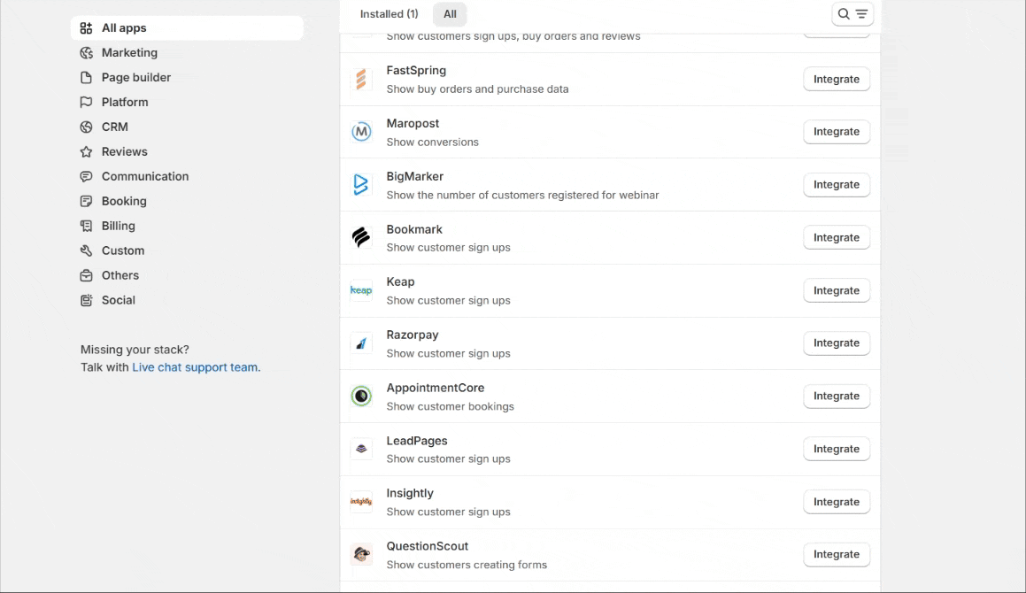
Task: Click 'Show customer bookings' description
Action: click(451, 406)
